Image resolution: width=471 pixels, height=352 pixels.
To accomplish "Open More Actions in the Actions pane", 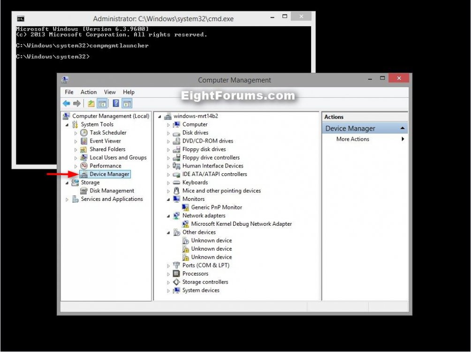I will (353, 139).
